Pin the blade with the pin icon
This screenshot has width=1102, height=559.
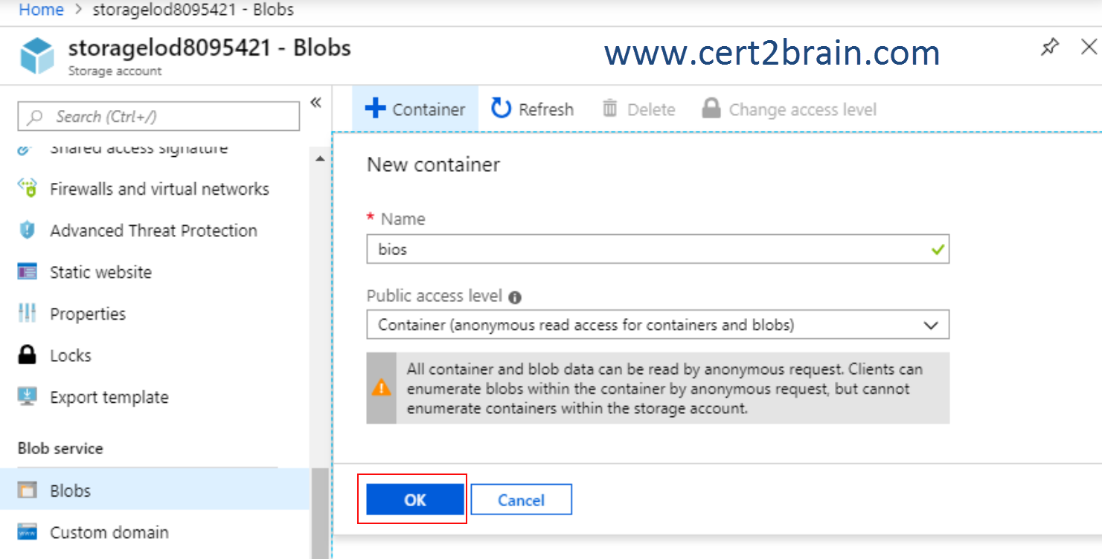[1049, 48]
